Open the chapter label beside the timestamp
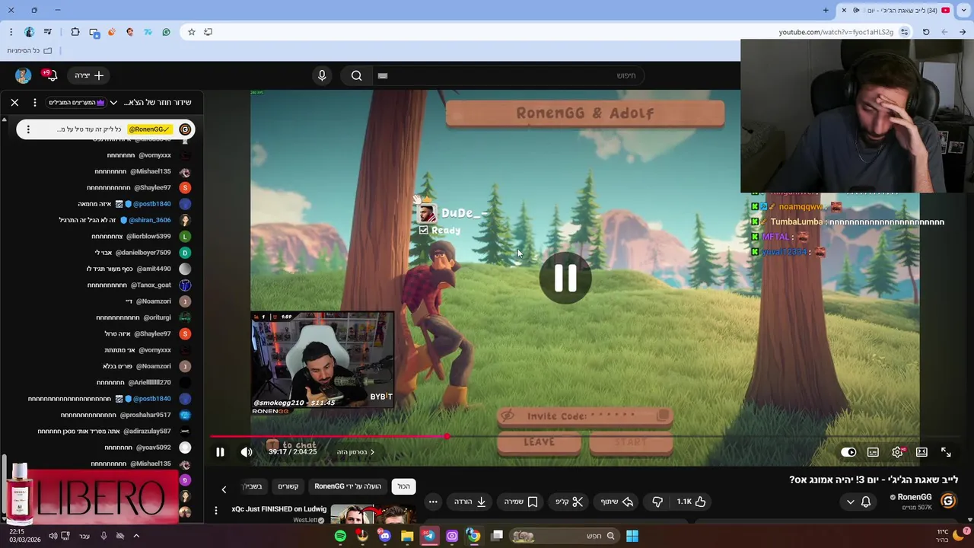Image resolution: width=974 pixels, height=548 pixels. pyautogui.click(x=355, y=452)
